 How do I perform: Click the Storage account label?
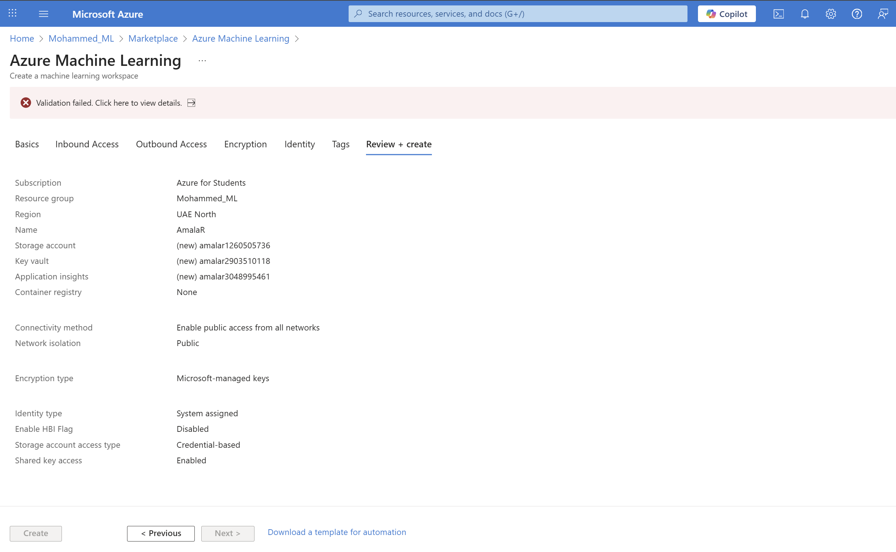coord(45,245)
